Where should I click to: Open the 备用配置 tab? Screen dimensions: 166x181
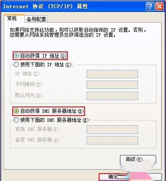point(36,19)
